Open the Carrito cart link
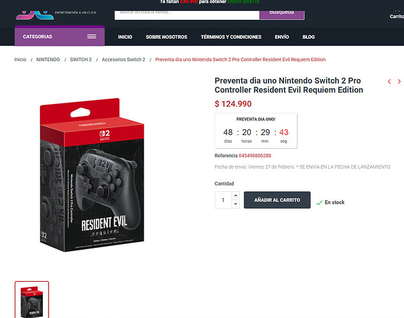Screen dimensions: 404x318 pyautogui.click(x=397, y=15)
